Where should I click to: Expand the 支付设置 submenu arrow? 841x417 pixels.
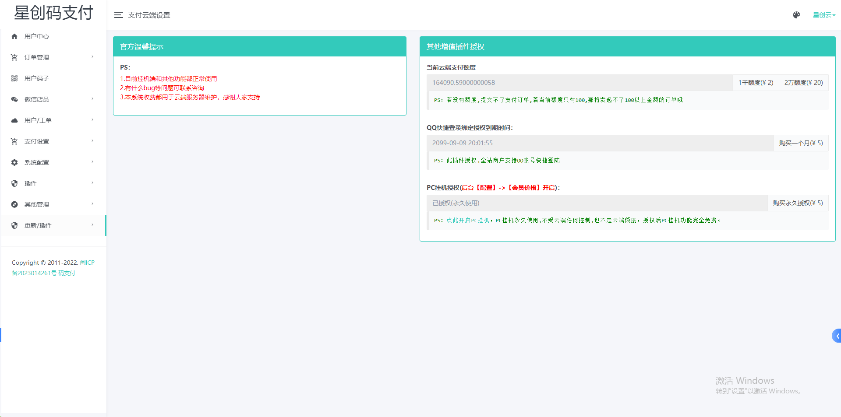(92, 141)
